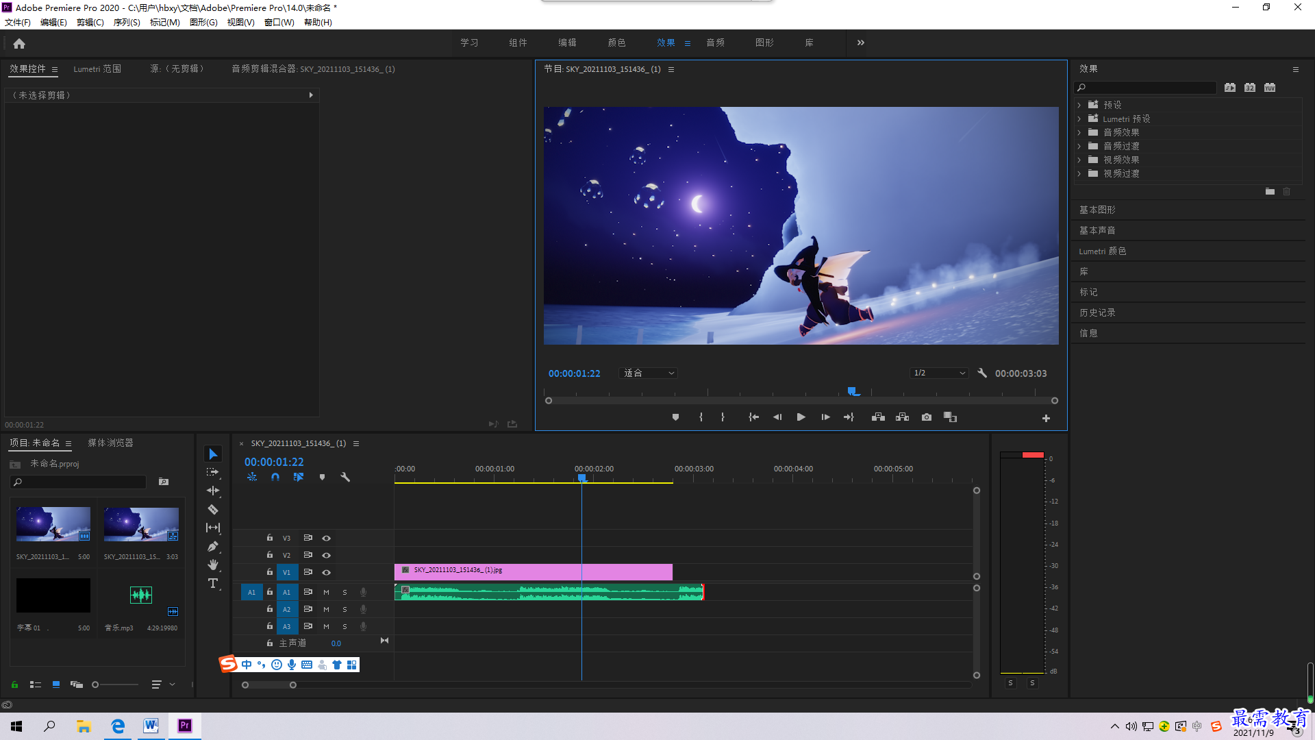Open the 历史记录 panel
Viewport: 1315px width, 740px height.
[x=1097, y=312]
